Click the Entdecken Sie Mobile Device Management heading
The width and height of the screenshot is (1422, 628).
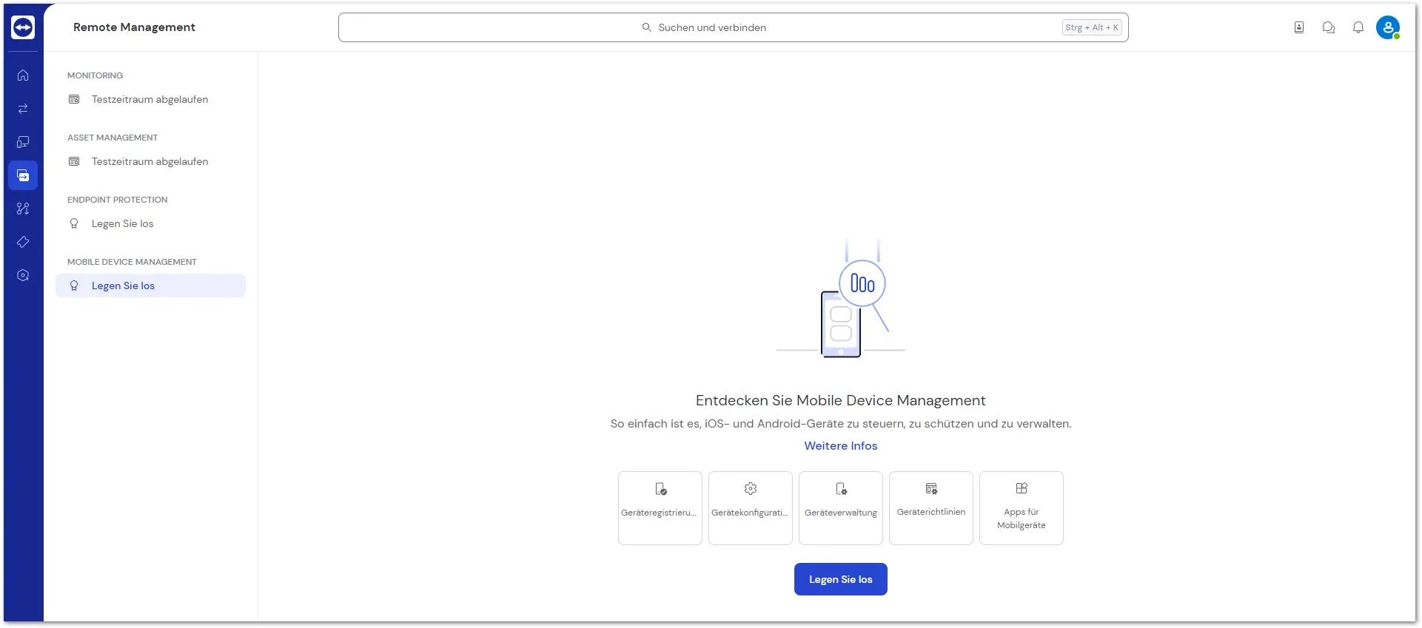click(841, 400)
